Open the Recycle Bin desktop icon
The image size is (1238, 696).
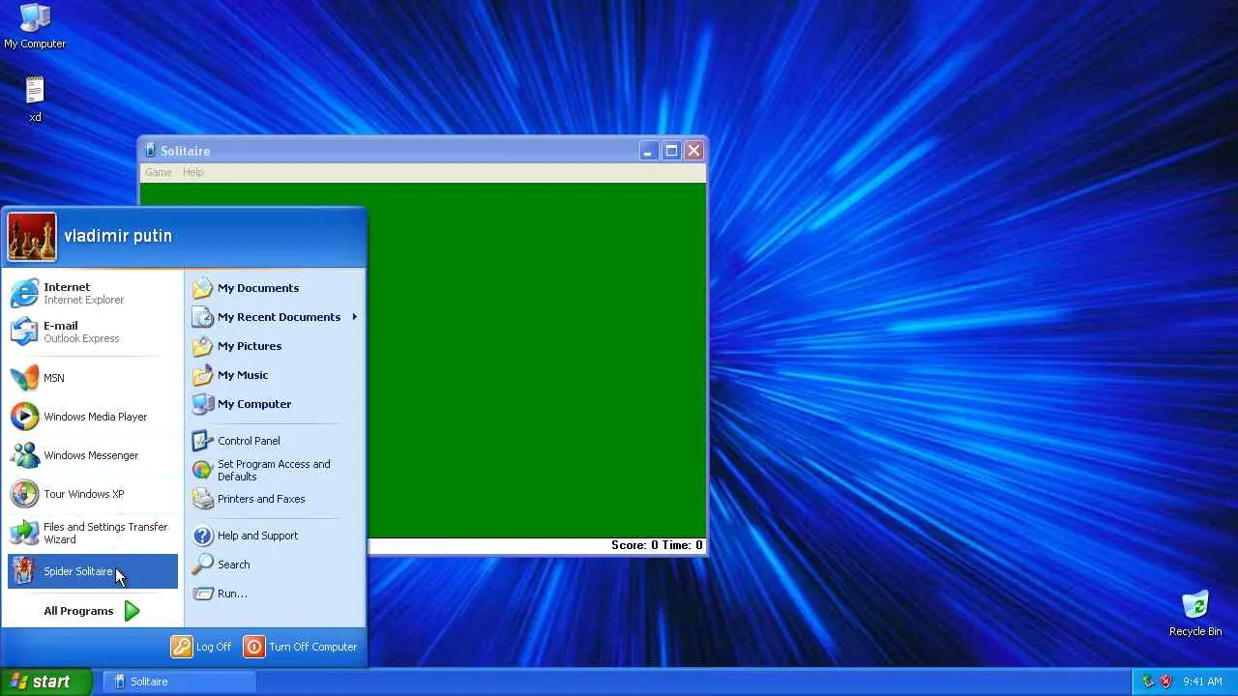[1195, 614]
